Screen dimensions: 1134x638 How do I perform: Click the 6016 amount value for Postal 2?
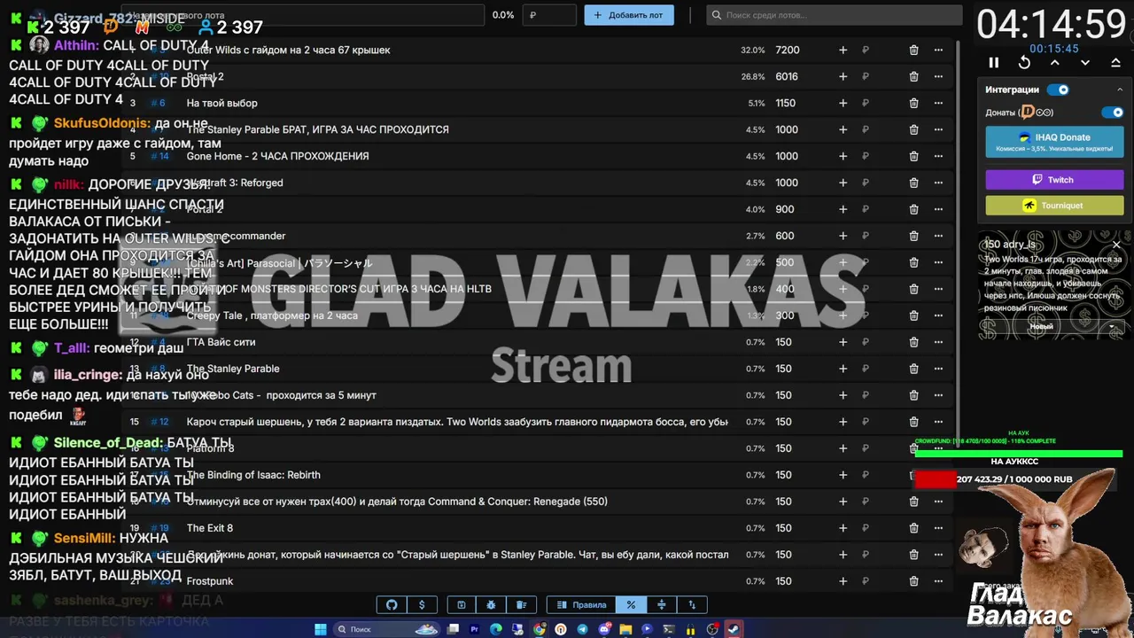[787, 76]
